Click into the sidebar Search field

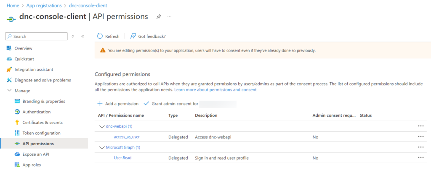36,36
